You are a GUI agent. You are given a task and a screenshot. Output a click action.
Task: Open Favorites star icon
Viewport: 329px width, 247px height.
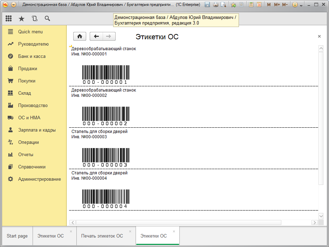(x=21, y=19)
